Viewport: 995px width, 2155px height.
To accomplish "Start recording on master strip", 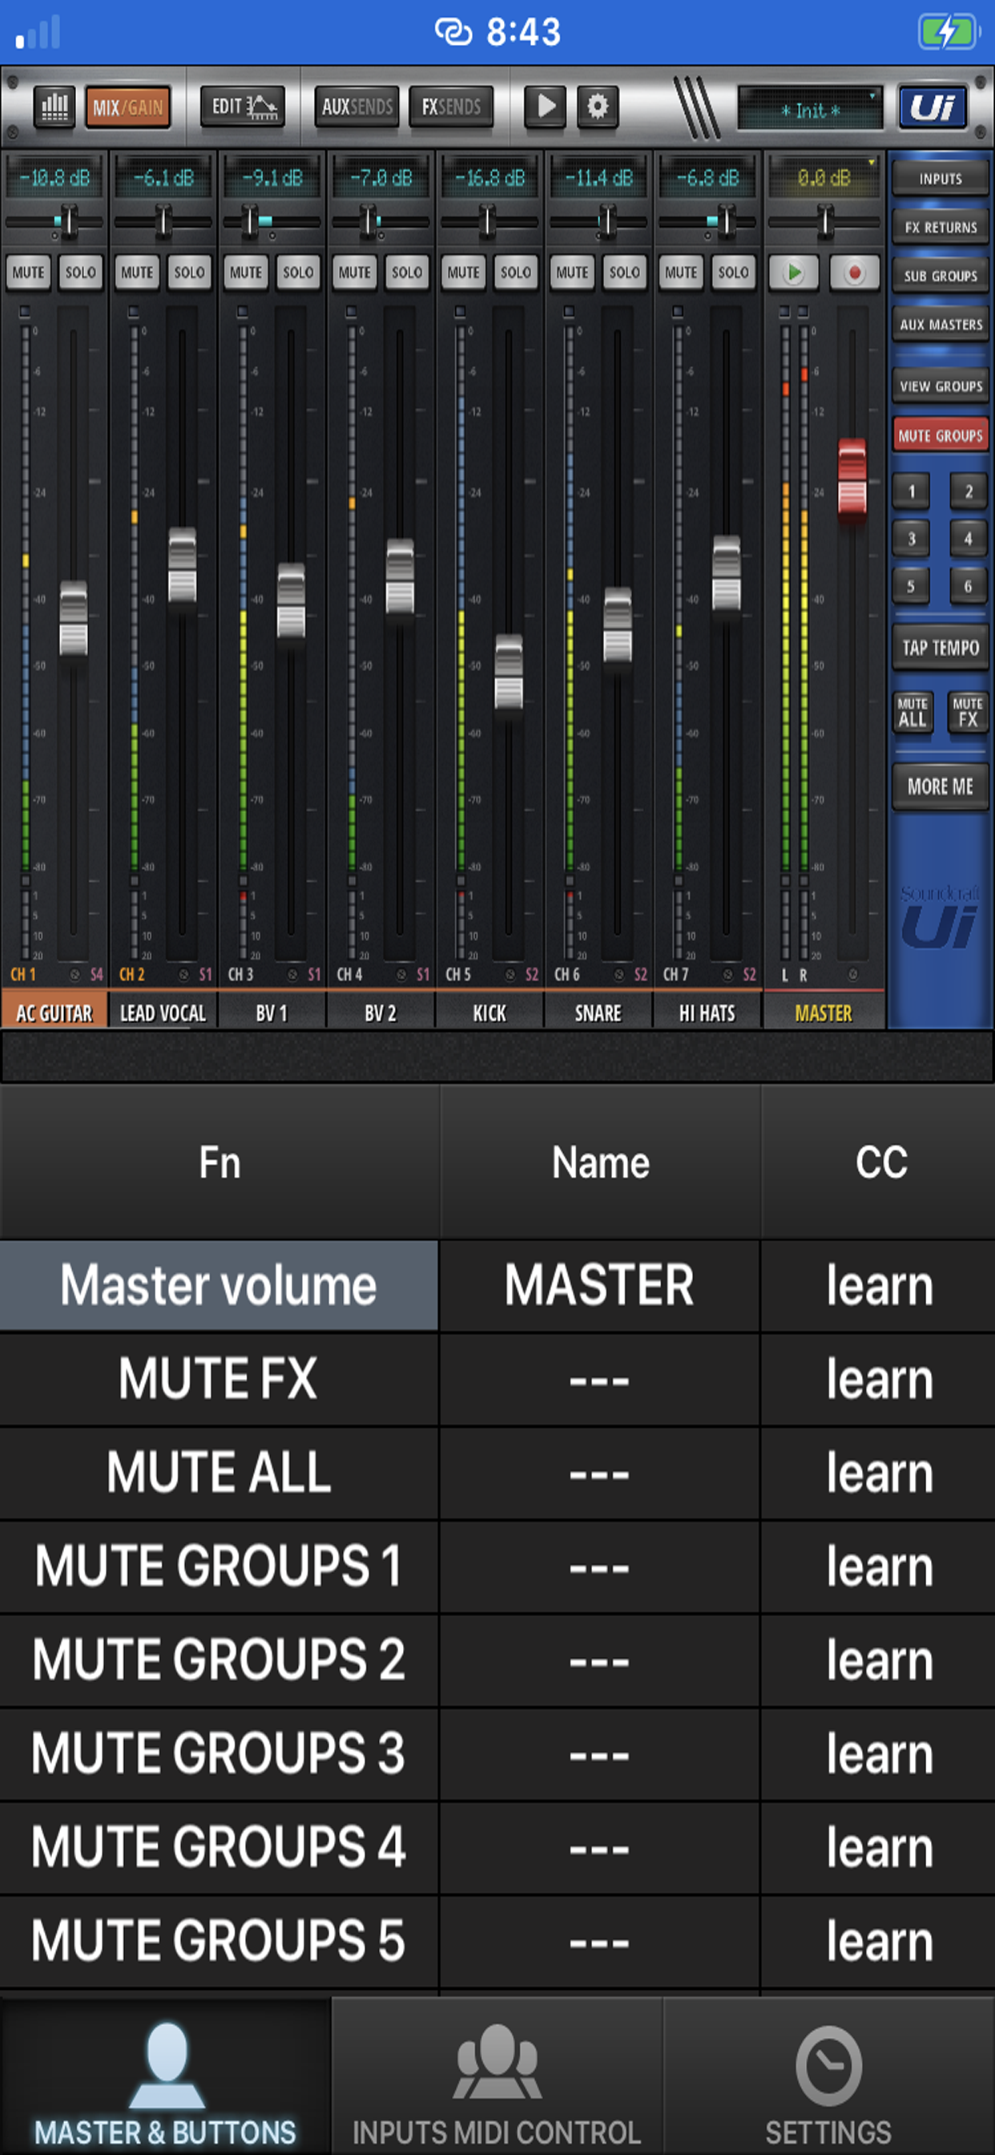I will (854, 273).
